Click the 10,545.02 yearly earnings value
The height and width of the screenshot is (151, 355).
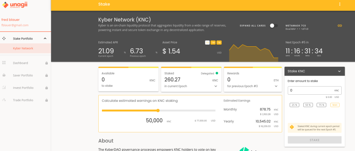pyautogui.click(x=263, y=121)
